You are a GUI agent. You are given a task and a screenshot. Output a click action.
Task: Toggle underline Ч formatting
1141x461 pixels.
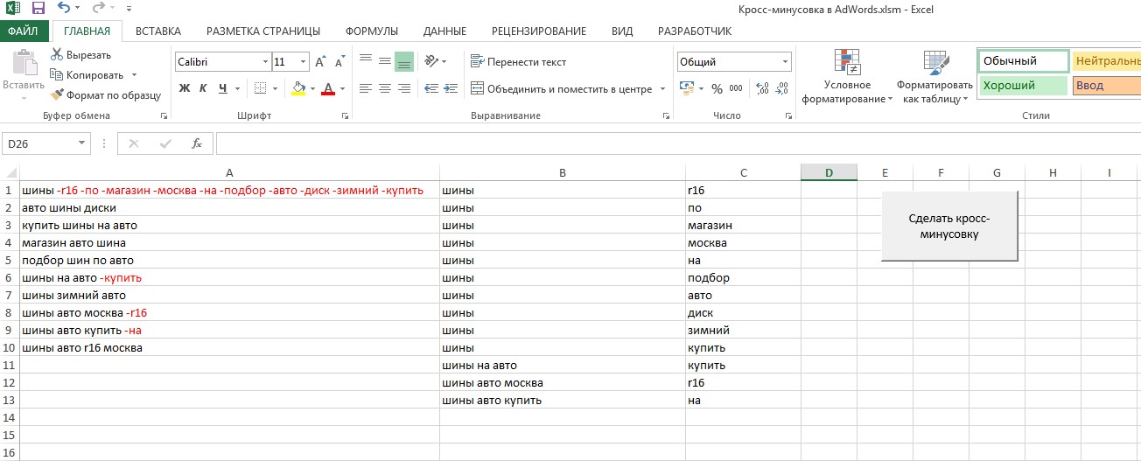coord(222,88)
